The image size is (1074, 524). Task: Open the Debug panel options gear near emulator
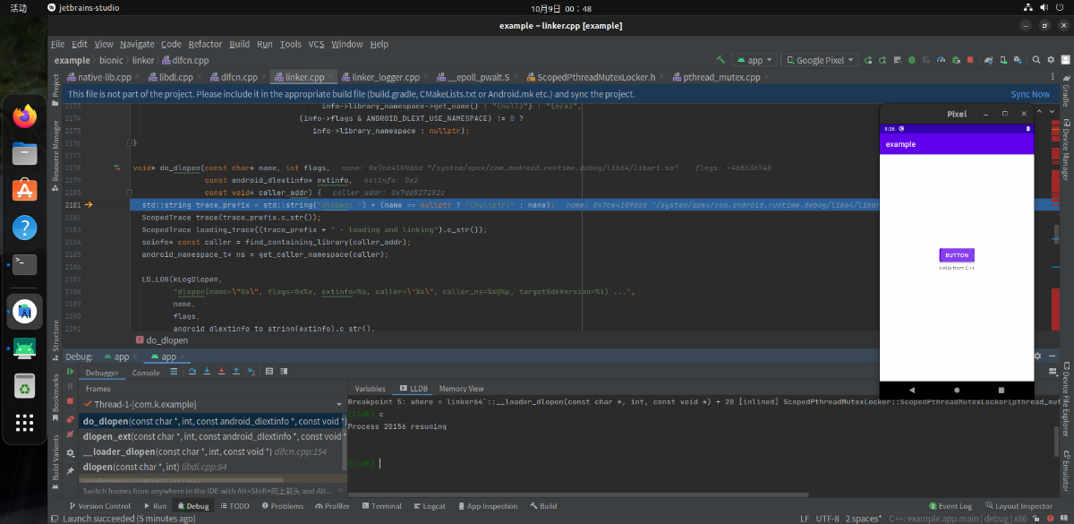point(1038,356)
